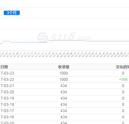Click change value 0 in 7-03-23 row
The width and height of the screenshot is (129, 124).
[x=123, y=73]
